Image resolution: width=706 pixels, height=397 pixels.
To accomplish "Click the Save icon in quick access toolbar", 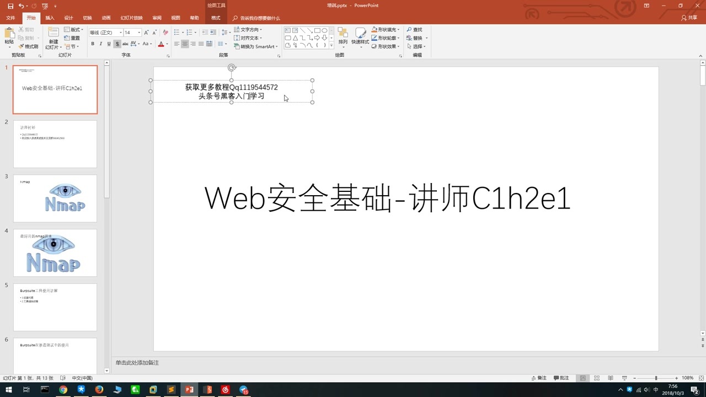I will pyautogui.click(x=10, y=6).
